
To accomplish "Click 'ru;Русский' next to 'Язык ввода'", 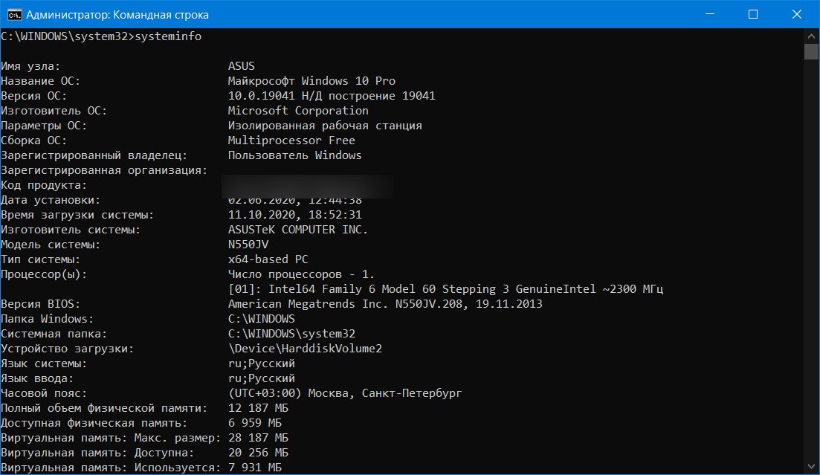I will coord(262,378).
